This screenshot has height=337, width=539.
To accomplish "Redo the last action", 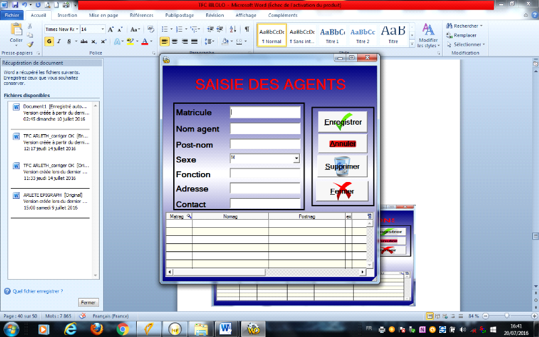I will point(38,5).
